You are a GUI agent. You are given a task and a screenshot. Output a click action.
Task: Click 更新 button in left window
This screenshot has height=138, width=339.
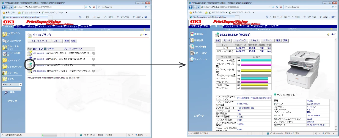pyautogui.click(x=67, y=41)
